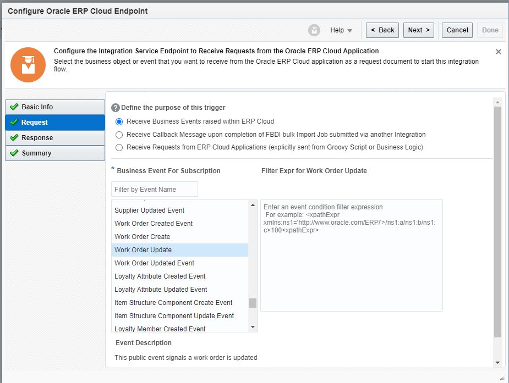Click the main panel scroll-up arrow
The height and width of the screenshot is (383, 509).
pos(497,102)
